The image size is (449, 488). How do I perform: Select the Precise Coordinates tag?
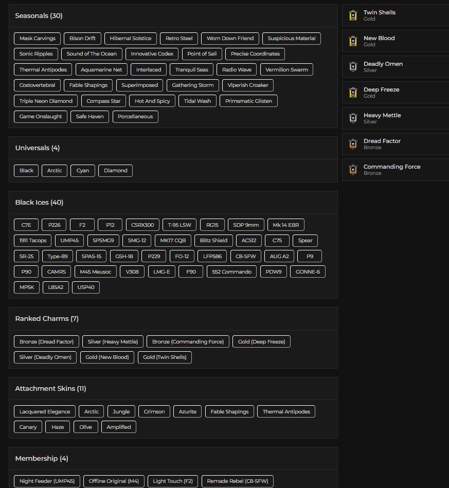(255, 54)
